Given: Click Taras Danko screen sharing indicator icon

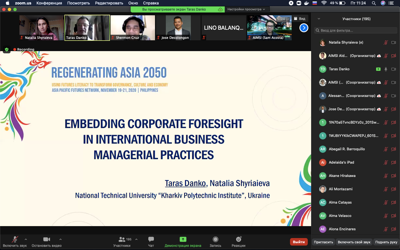Looking at the screenshot, I should (x=378, y=69).
